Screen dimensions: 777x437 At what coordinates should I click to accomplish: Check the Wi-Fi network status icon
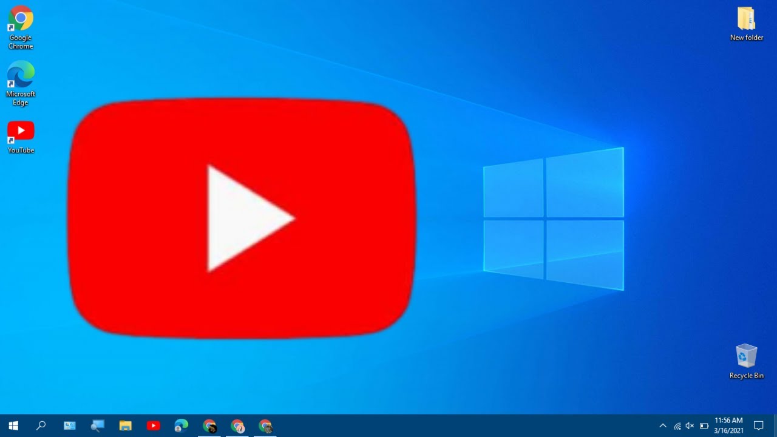677,425
